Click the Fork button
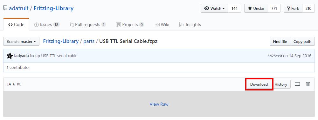This screenshot has width=318, height=120. point(293,9)
